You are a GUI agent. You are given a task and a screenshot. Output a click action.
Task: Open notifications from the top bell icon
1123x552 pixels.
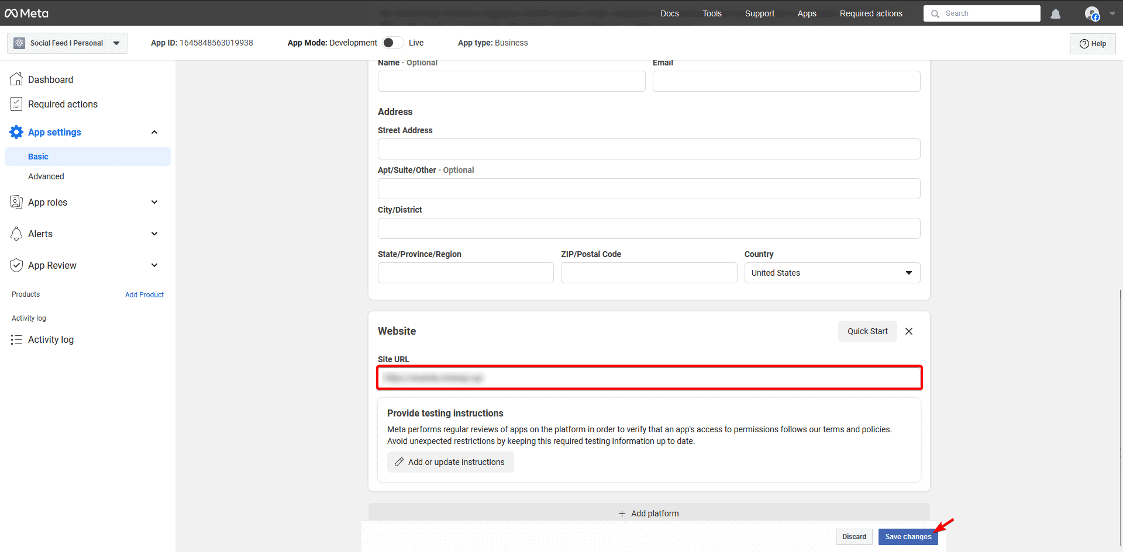(1056, 13)
